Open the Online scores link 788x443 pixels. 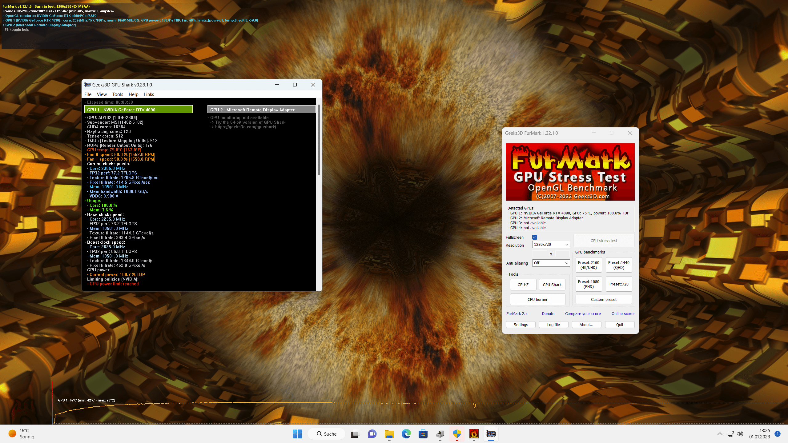pos(623,314)
